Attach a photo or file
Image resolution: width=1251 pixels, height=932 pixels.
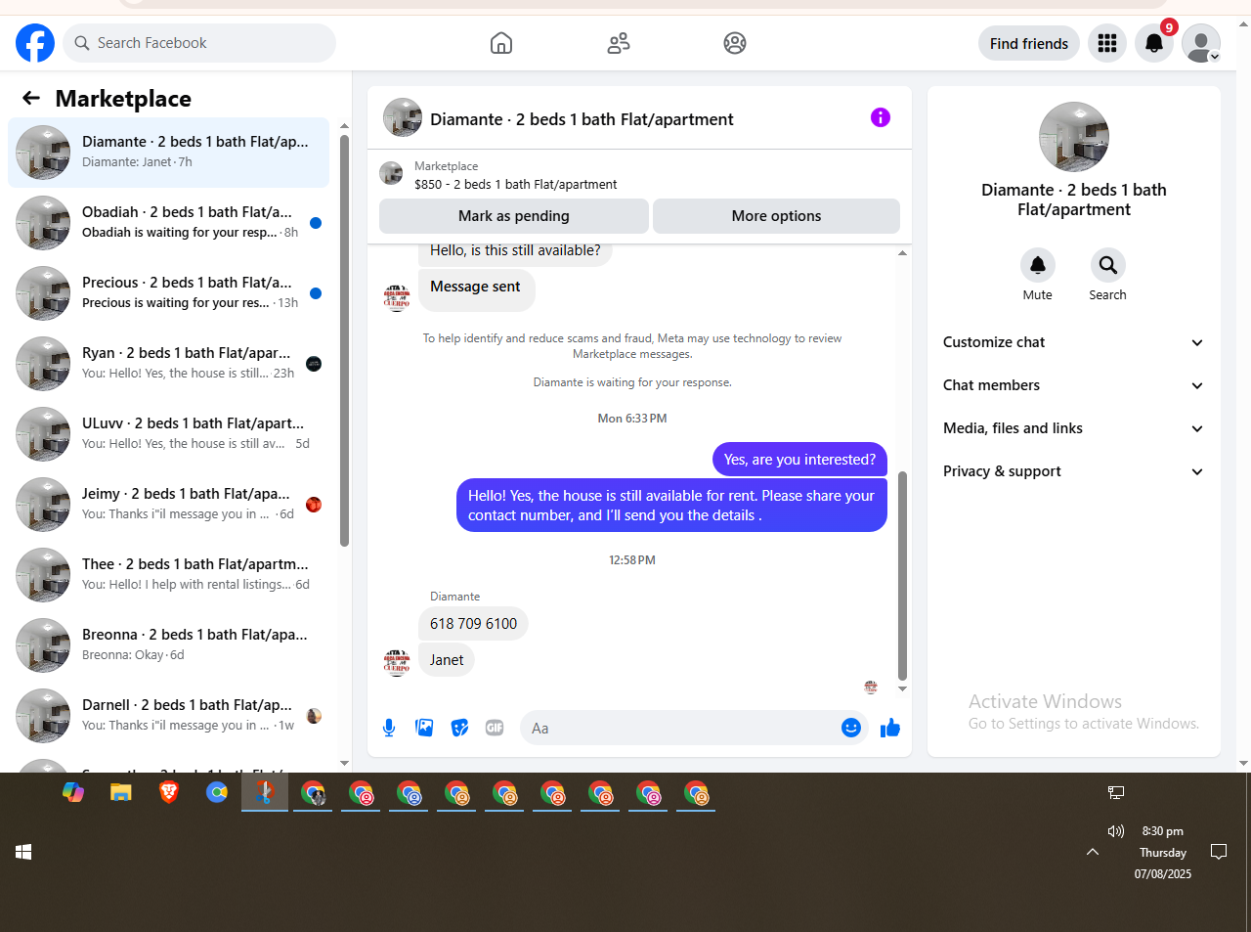424,728
